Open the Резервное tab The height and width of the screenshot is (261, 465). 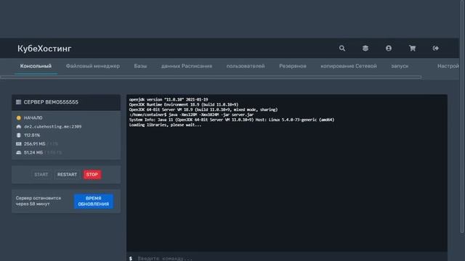coord(293,66)
